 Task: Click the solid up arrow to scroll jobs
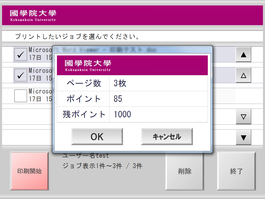[x=243, y=54]
